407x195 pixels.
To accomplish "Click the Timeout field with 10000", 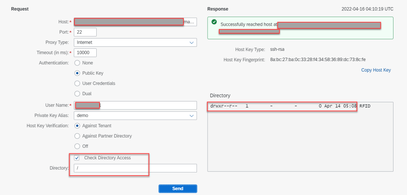I will [x=85, y=53].
